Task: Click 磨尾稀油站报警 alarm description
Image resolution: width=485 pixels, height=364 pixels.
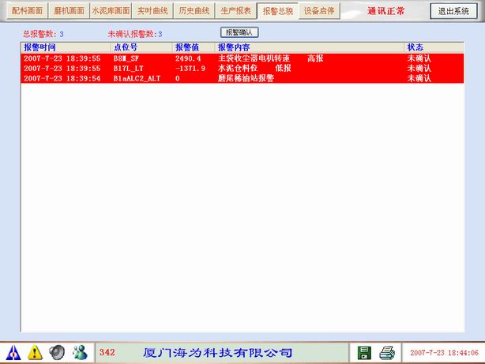Action: 246,78
